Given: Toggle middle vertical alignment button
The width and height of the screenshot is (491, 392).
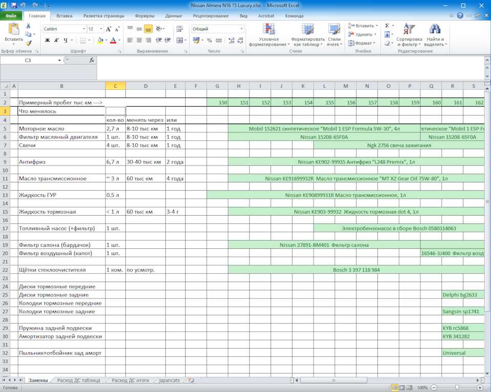Looking at the screenshot, I should coord(148,29).
